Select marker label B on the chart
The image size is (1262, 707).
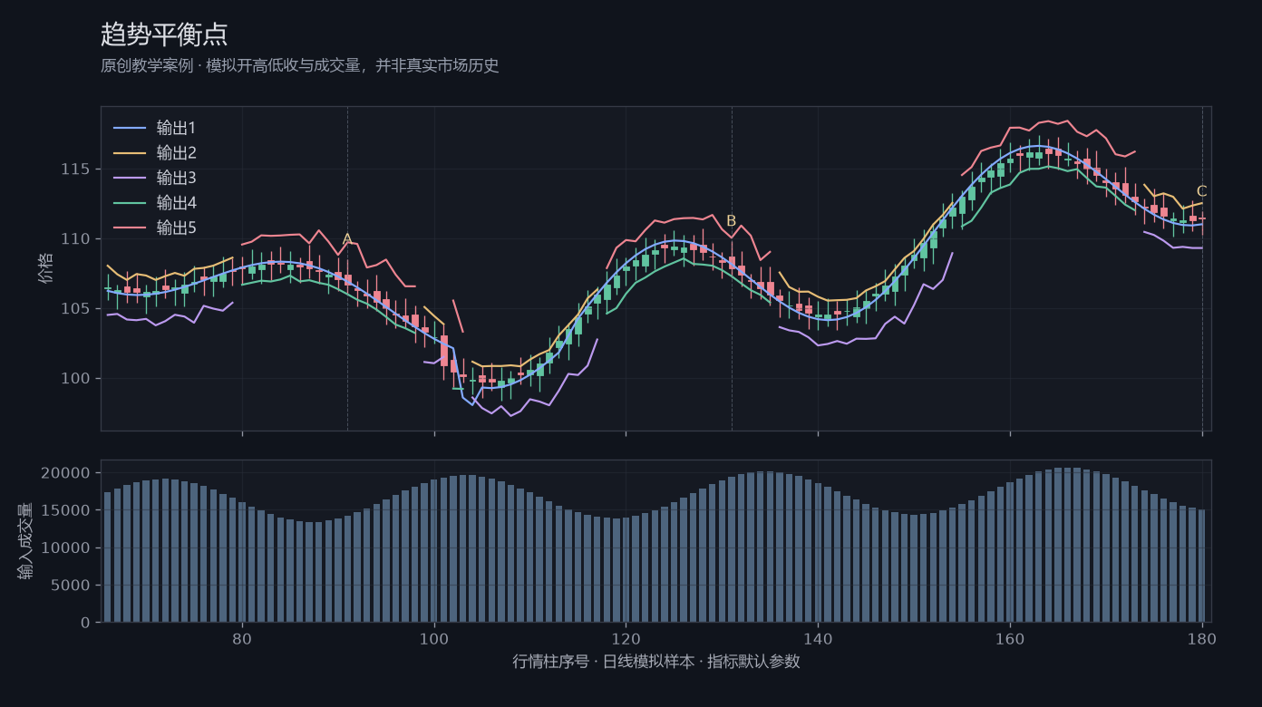(x=732, y=220)
